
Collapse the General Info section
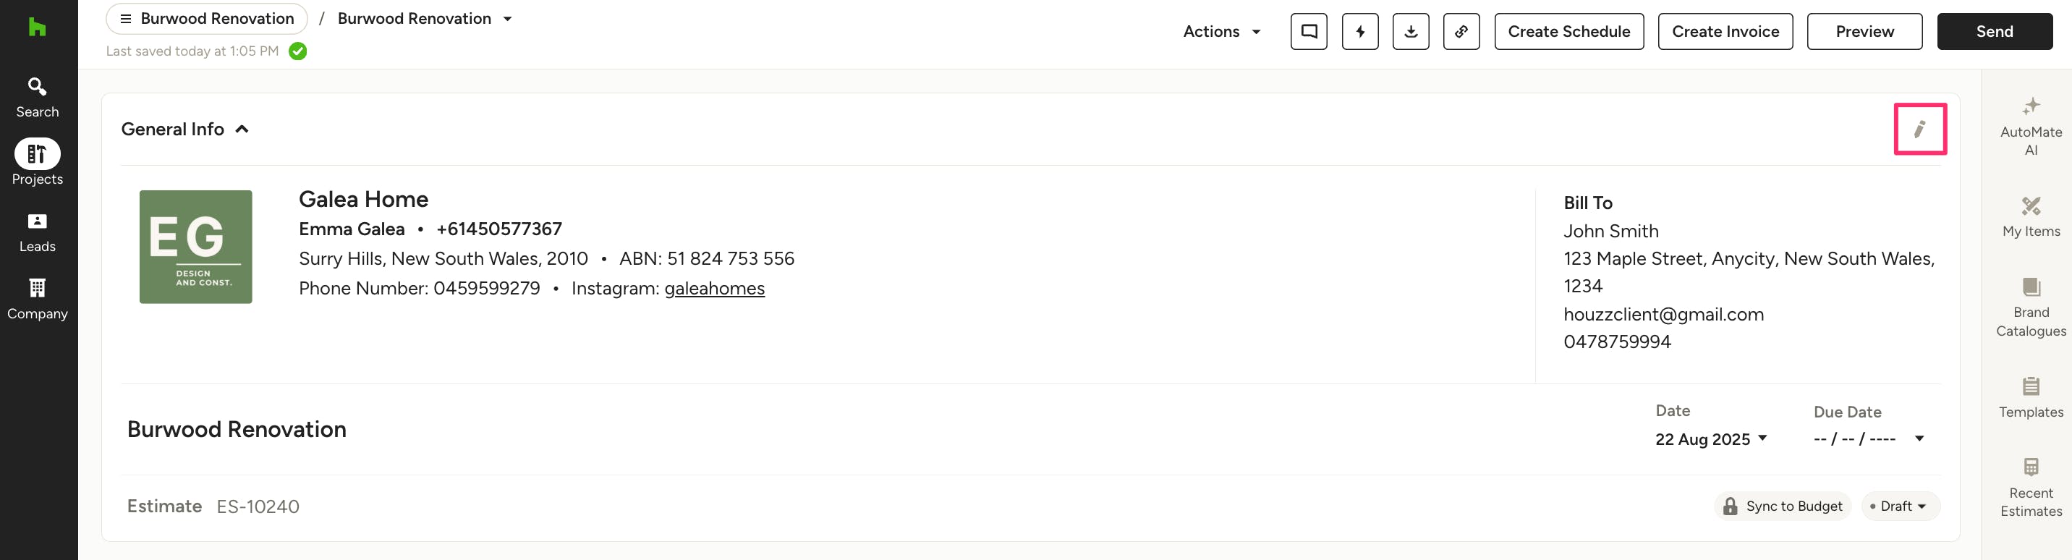(x=242, y=129)
